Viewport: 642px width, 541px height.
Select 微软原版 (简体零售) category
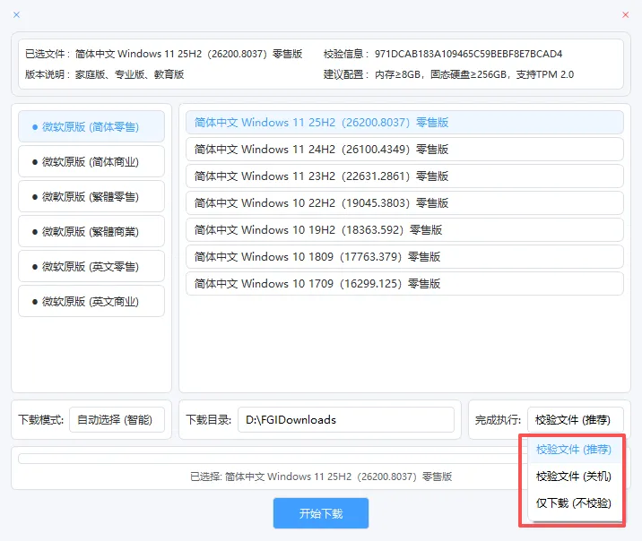click(x=91, y=127)
